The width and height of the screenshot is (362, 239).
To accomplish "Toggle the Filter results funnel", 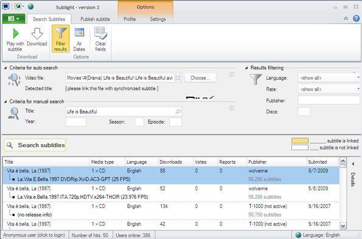I will pyautogui.click(x=60, y=39).
